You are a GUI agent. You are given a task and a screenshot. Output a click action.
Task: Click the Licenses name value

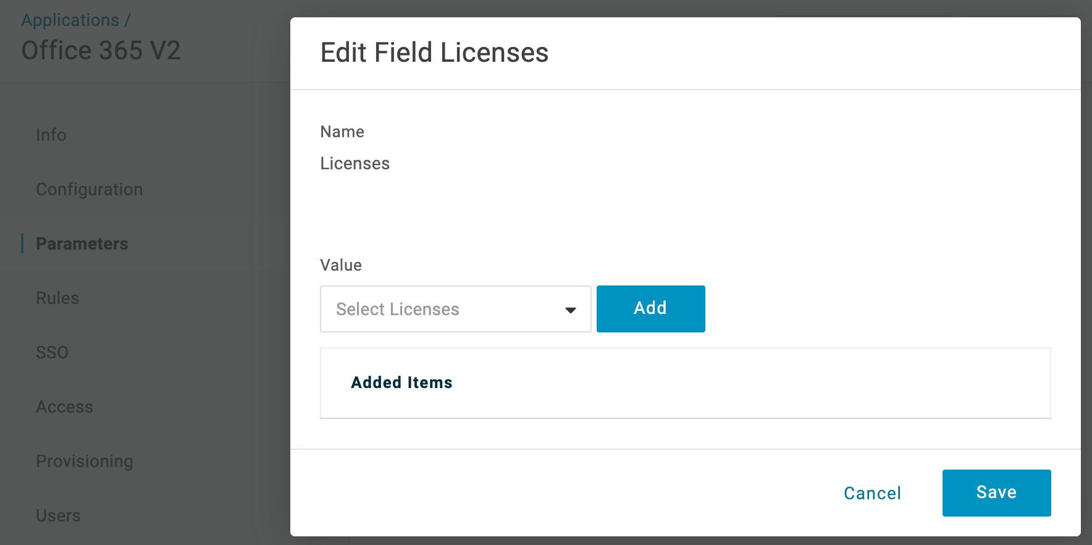pos(355,163)
